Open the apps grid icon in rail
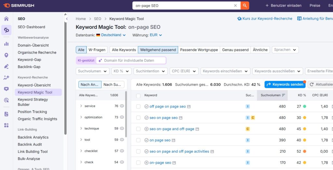Viewport: 333px width, 170px height. click(7, 125)
